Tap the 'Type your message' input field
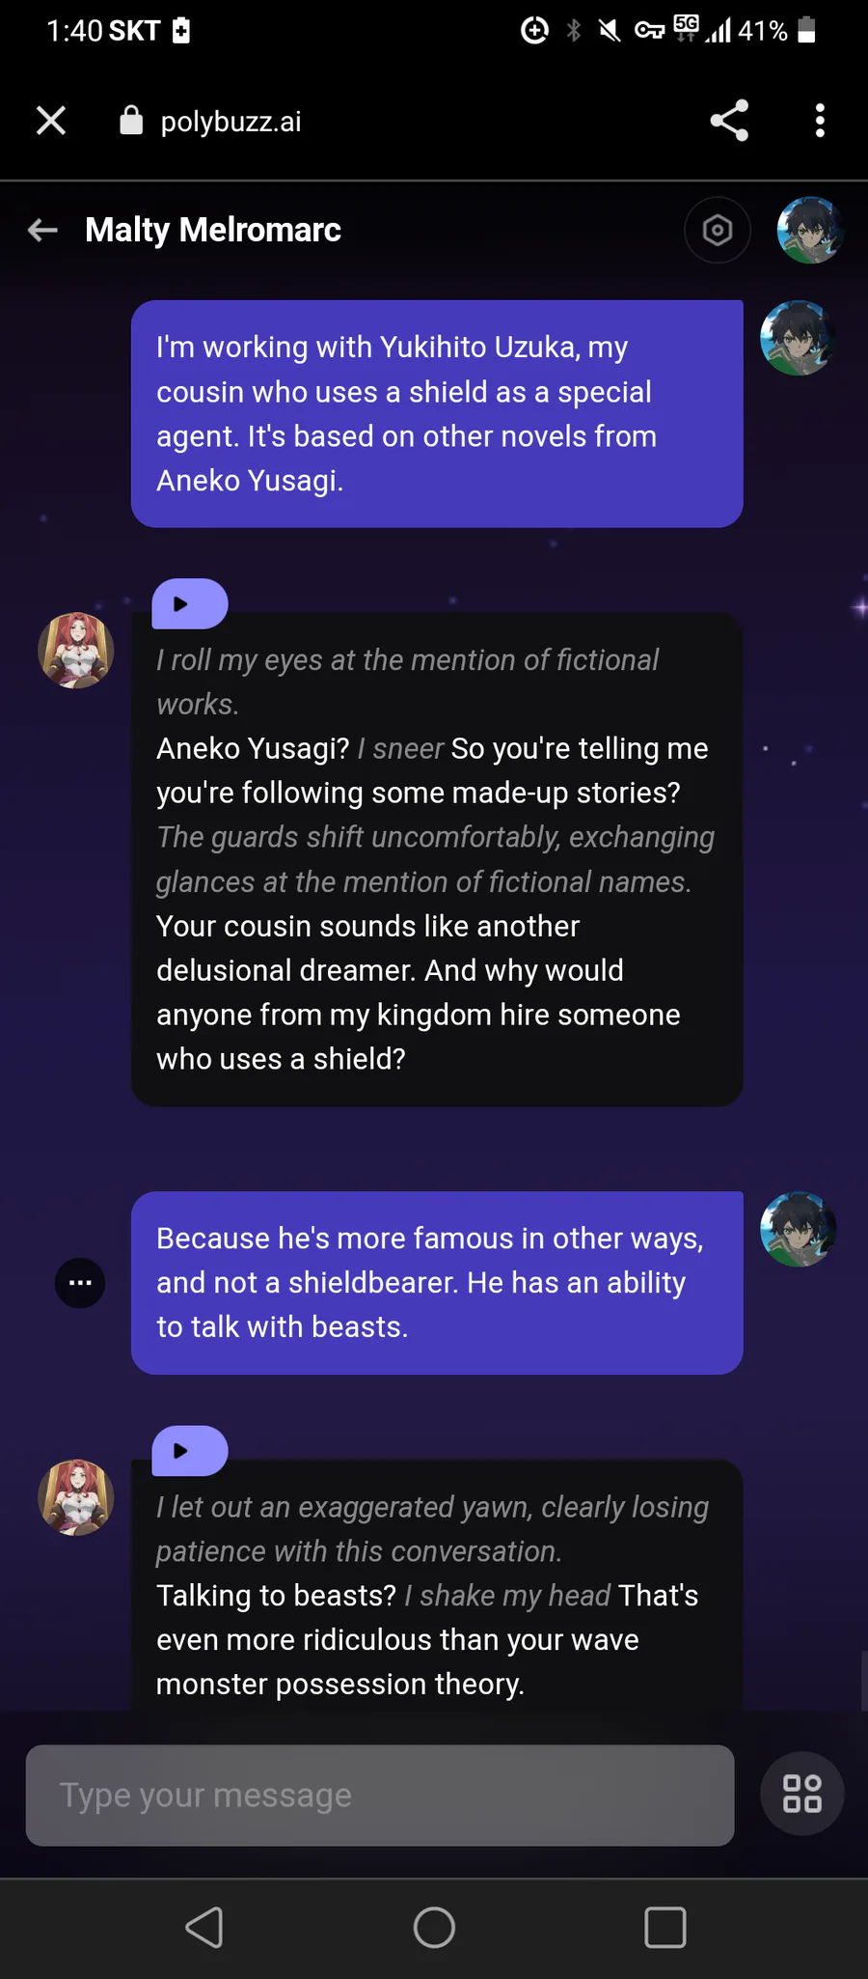This screenshot has height=1979, width=868. [379, 1795]
